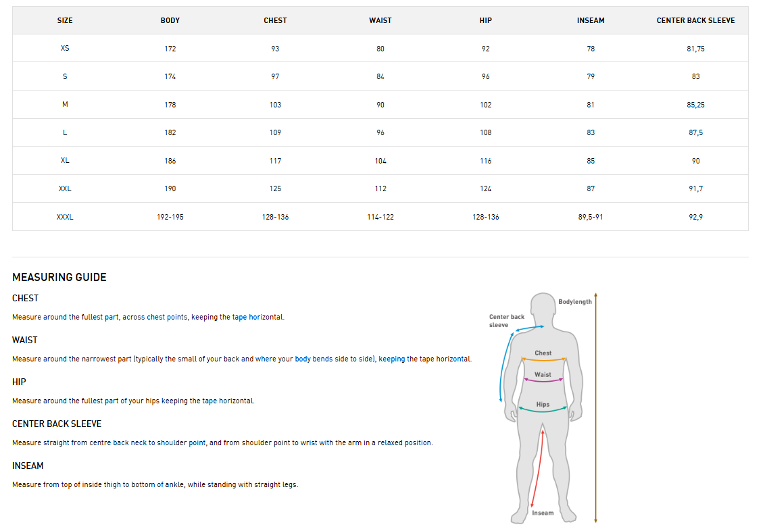Click the WAIST column header
This screenshot has width=767, height=531.
(x=380, y=20)
